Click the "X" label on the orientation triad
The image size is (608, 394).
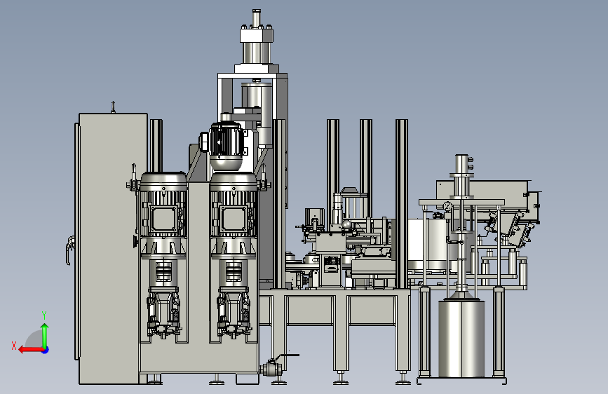point(14,346)
